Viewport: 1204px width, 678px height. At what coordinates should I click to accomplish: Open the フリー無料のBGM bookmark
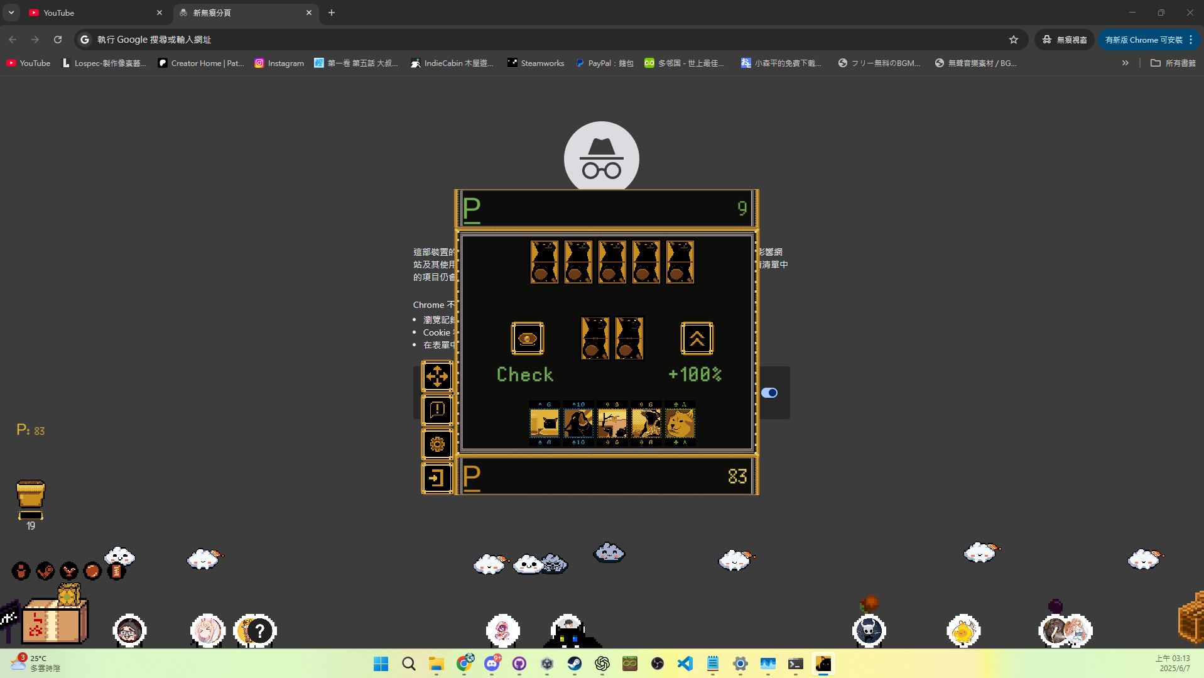click(x=879, y=63)
